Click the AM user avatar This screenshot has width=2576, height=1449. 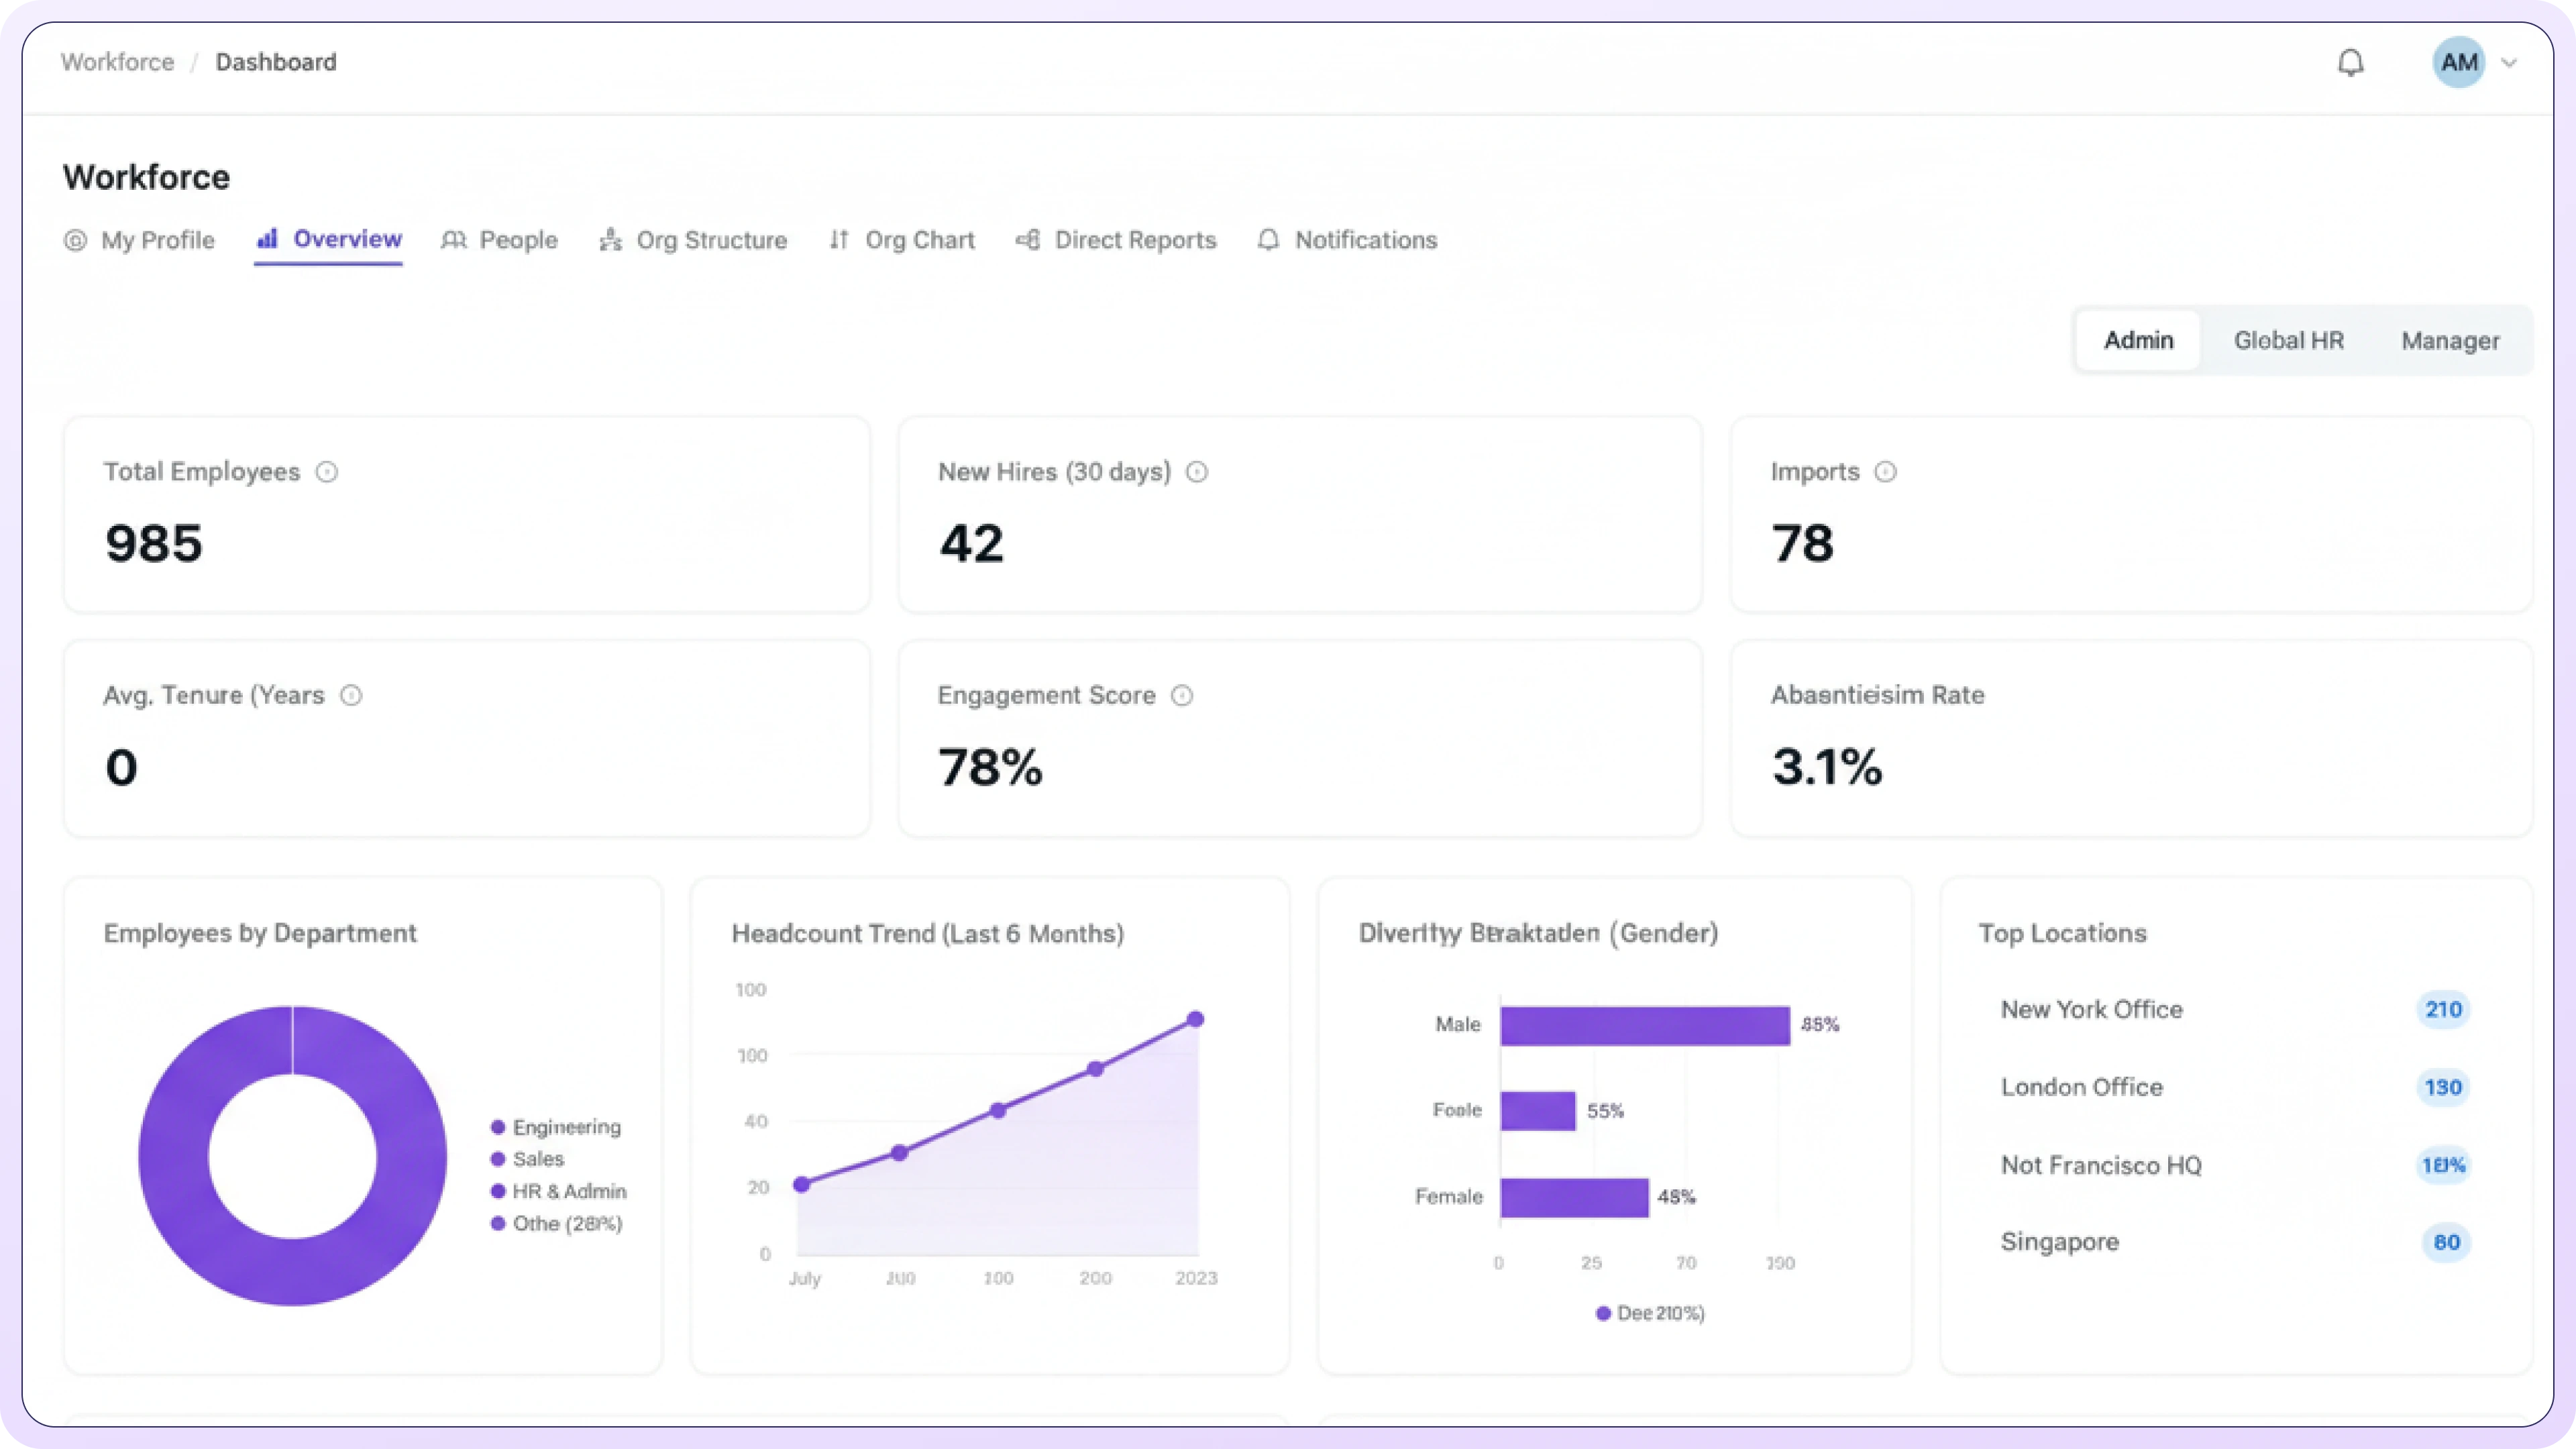2458,63
